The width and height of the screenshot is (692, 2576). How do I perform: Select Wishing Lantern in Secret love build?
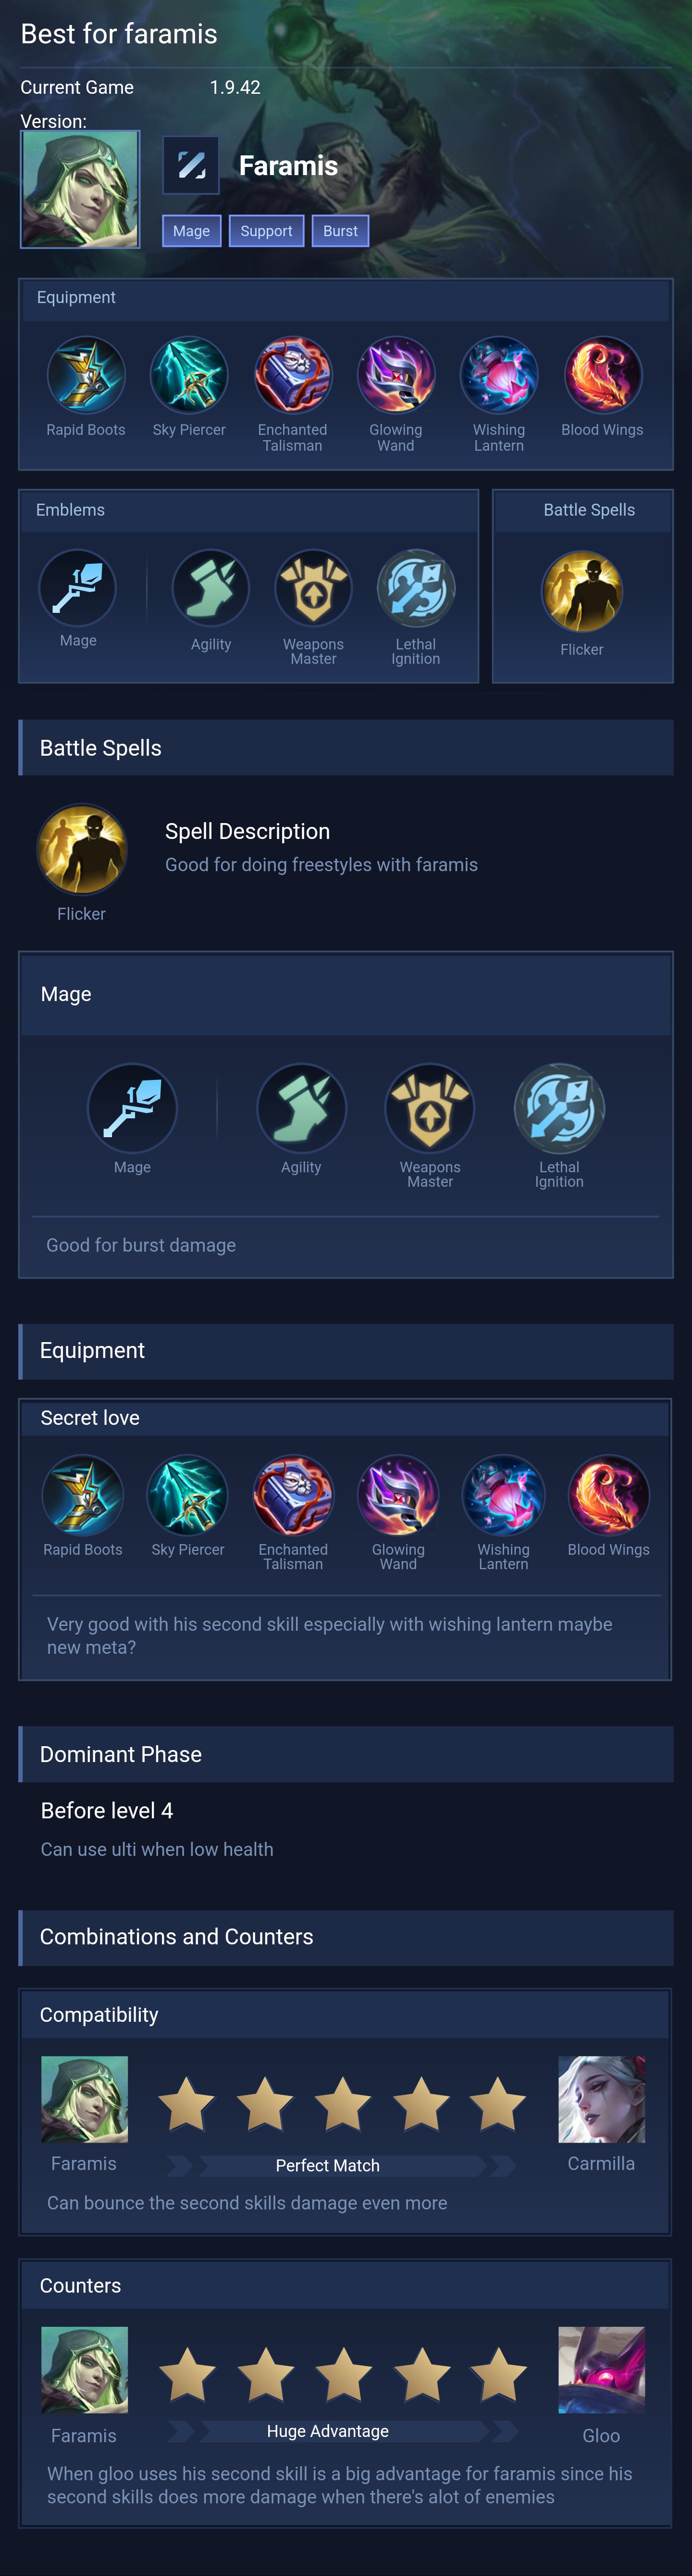(503, 1494)
